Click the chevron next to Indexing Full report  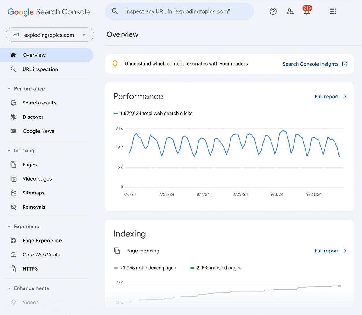(345, 251)
